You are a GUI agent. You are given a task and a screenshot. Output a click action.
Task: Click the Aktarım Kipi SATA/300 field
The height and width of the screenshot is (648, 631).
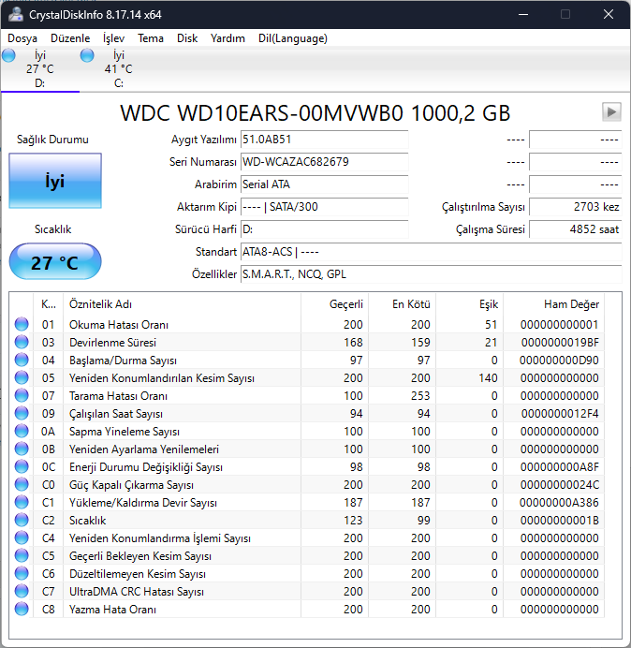pyautogui.click(x=324, y=207)
